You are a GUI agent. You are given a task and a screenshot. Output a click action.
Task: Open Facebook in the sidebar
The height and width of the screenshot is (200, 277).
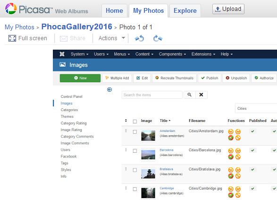tap(68, 157)
